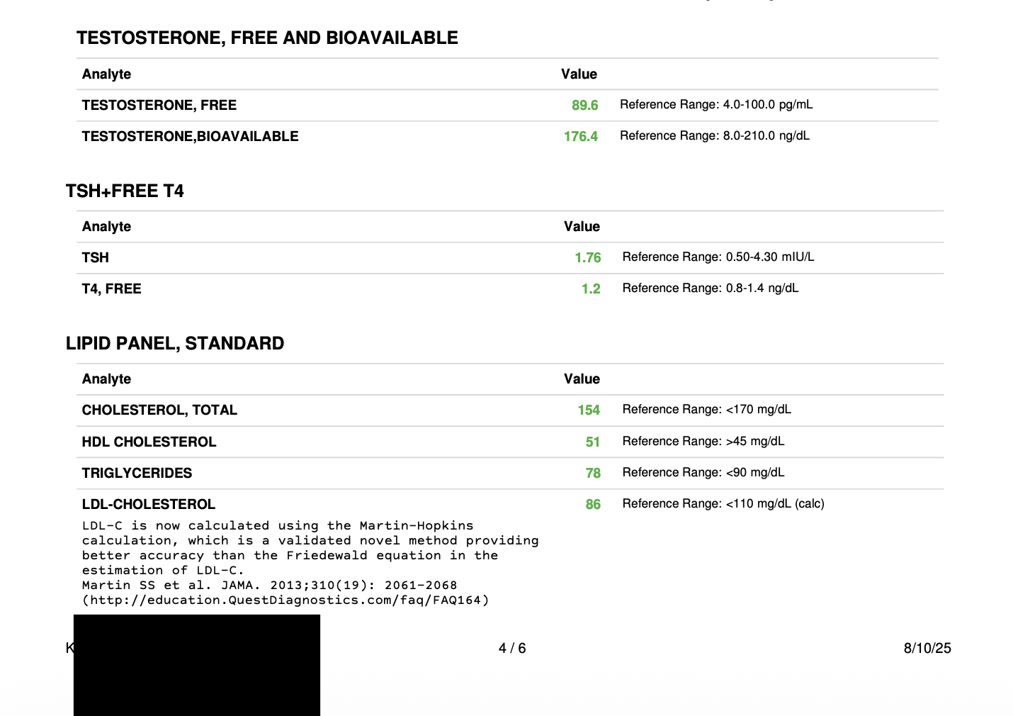Click the "TESTOSTERONE,BIOAVAILABLE" analyte label

190,136
